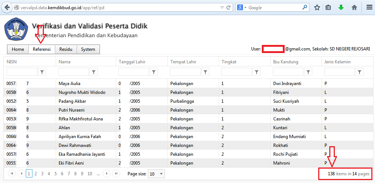Show bookmarks list icon
This screenshot has height=183, width=375.
[329, 8]
